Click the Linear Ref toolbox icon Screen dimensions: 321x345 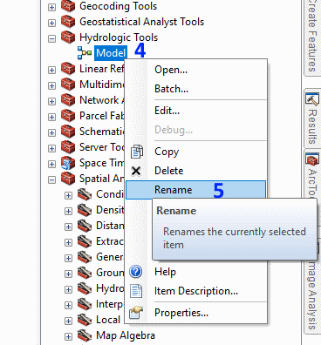[68, 69]
